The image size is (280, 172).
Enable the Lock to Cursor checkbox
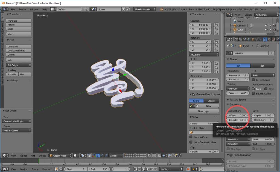click(191, 137)
